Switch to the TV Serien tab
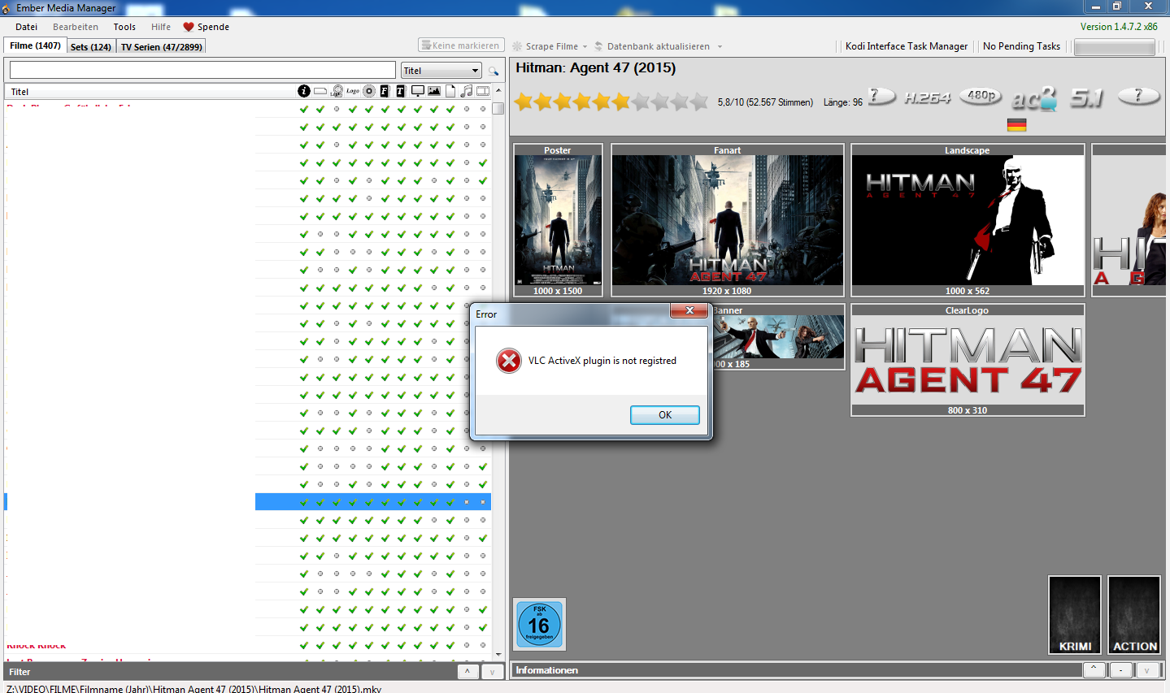 pyautogui.click(x=162, y=47)
